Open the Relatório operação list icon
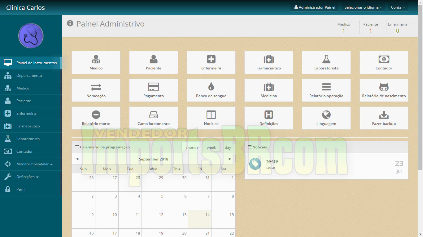Viewport: 423px width, 237px height. (x=326, y=87)
